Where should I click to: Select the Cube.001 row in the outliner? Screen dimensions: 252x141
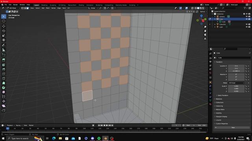230,24
